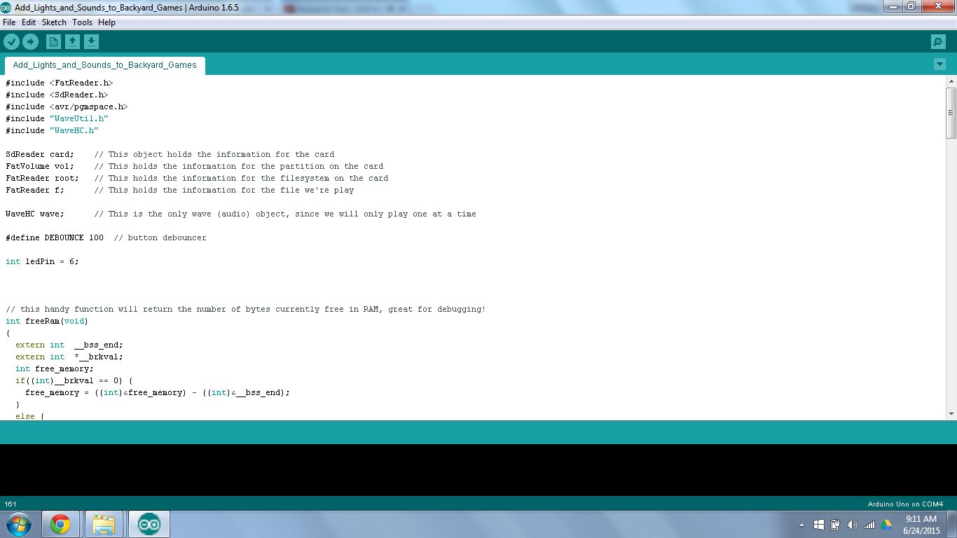The width and height of the screenshot is (957, 538).
Task: Open File Explorer from the taskbar
Action: click(x=104, y=524)
